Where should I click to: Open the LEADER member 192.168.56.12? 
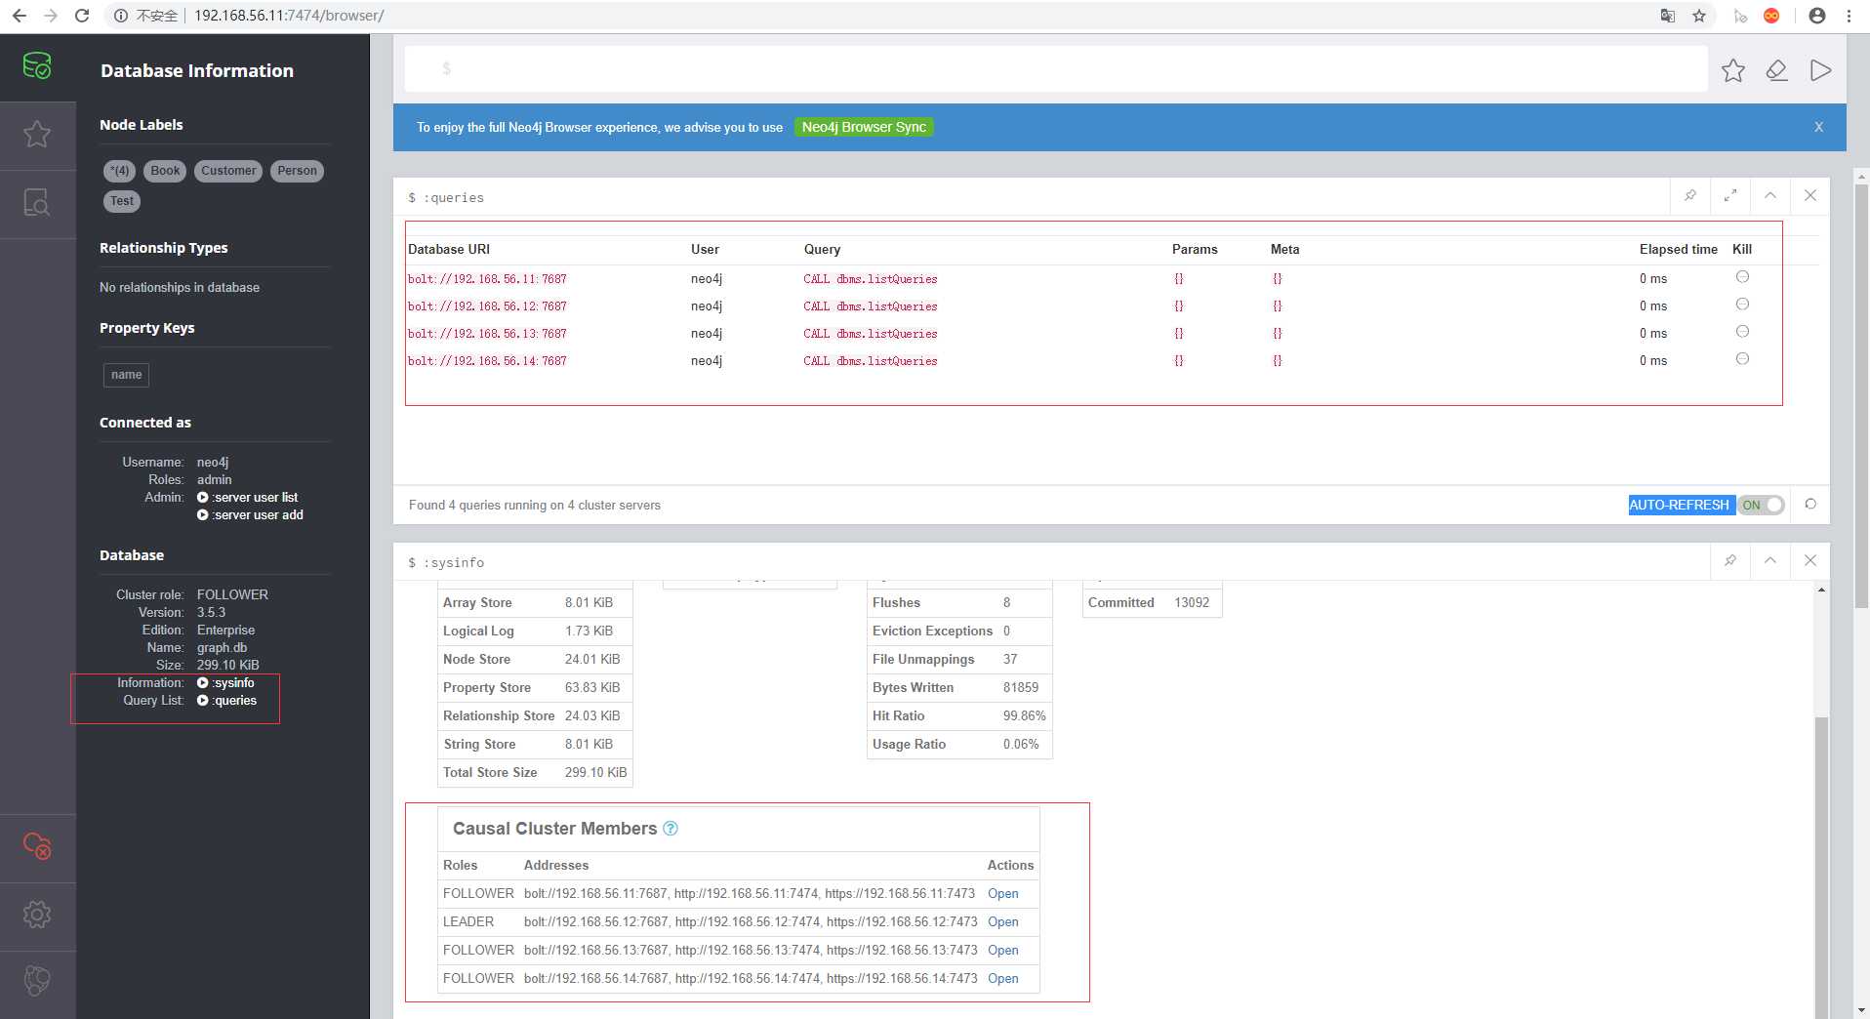click(x=1002, y=922)
